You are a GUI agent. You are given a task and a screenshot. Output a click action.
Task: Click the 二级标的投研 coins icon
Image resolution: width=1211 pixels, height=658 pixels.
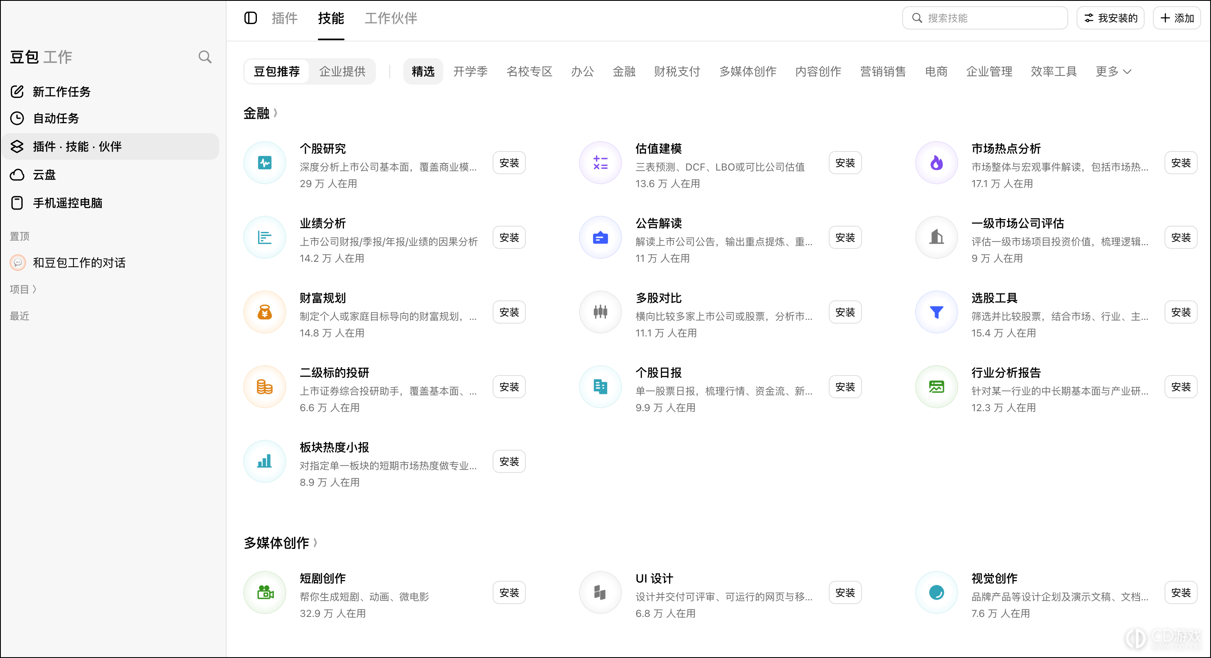point(265,387)
